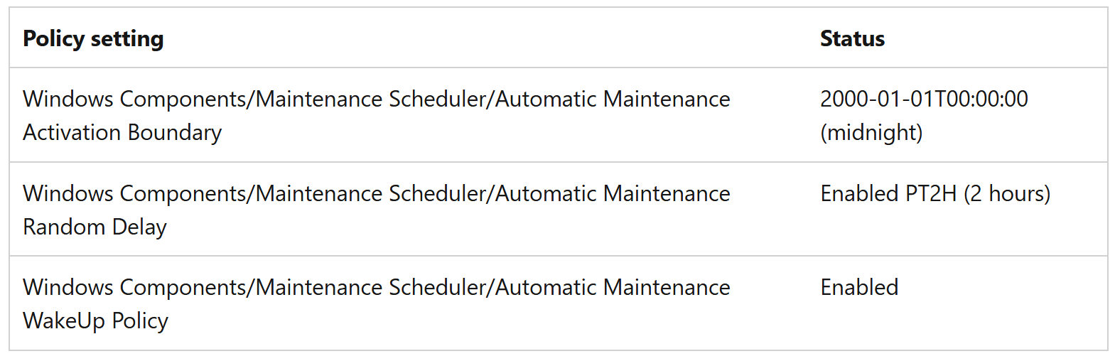Screen dimensions: 1115x361
Task: Click the Status column header
Action: pos(852,38)
